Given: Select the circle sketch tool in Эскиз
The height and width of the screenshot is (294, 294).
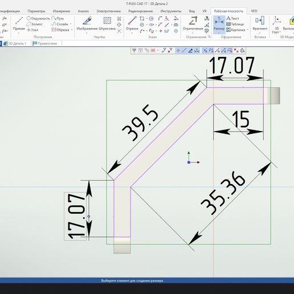Looking at the screenshot, I should [x=142, y=24].
